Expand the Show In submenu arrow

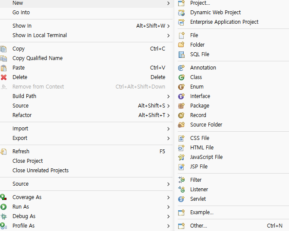(x=168, y=26)
